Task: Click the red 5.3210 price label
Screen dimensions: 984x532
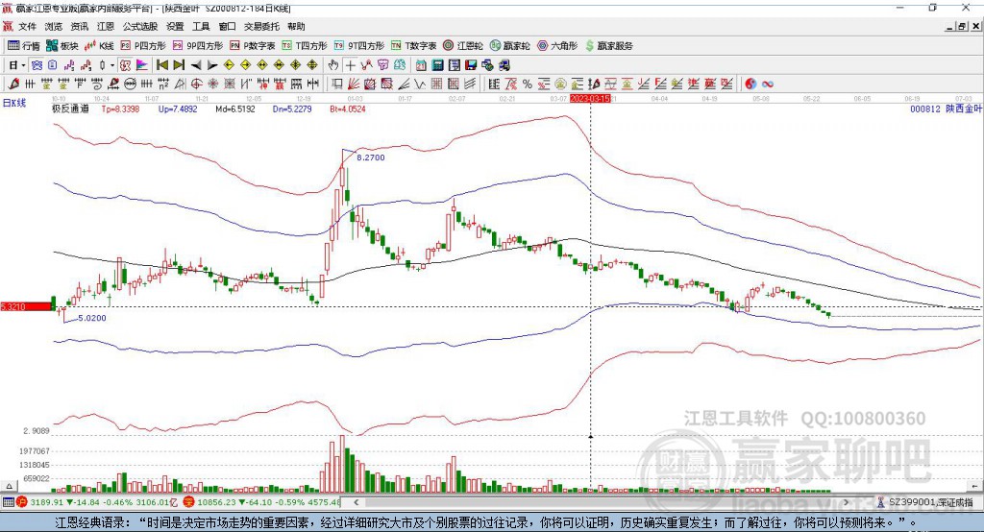Action: coord(25,306)
